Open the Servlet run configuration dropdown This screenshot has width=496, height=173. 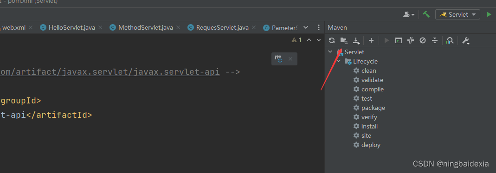click(x=458, y=14)
